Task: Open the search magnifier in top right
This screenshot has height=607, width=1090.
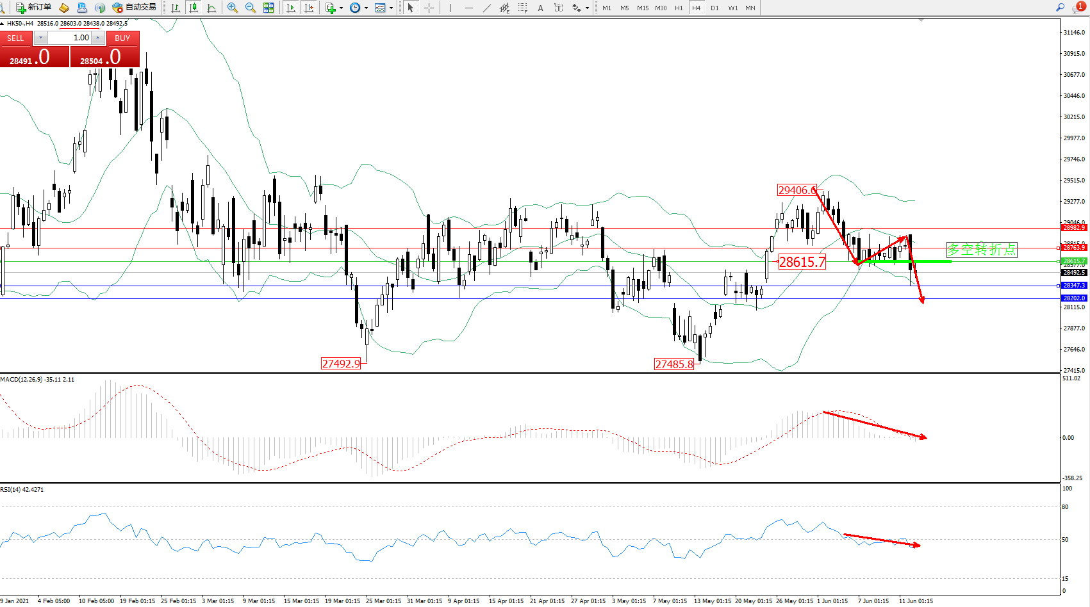Action: tap(1061, 8)
